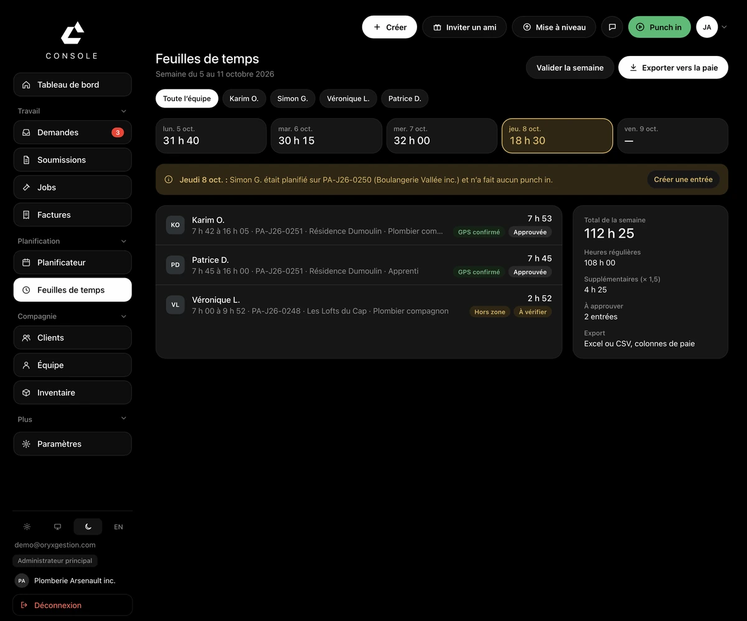Click Mise à niveau upgrade button
The image size is (747, 621).
[x=554, y=27]
